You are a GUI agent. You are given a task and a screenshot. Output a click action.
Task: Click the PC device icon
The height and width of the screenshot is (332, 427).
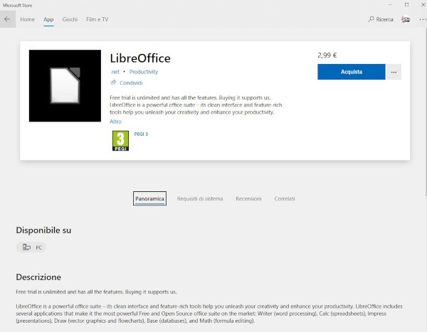tap(26, 247)
